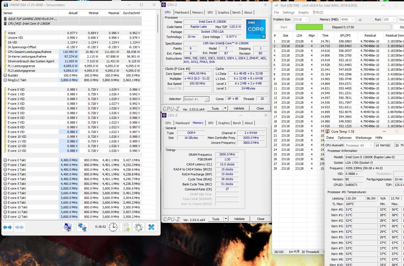Screen dimensions: 404x266
Task: Click clock icon beside P-core 0 Takt
Action: pos(5,160)
